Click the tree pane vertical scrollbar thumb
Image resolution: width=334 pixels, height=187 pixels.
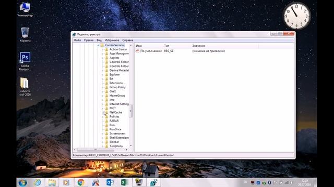tap(131, 111)
